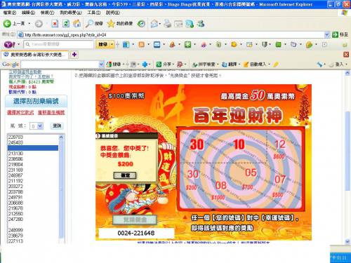Click the ticket list scrollbar up arrow
Image resolution: width=351 pixels, height=263 pixels.
click(61, 137)
